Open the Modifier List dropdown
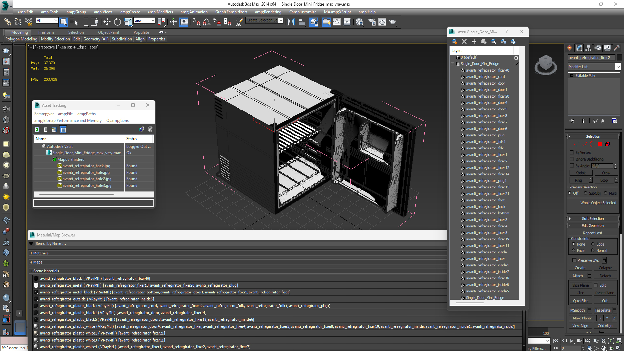624x351 pixels. click(x=618, y=67)
